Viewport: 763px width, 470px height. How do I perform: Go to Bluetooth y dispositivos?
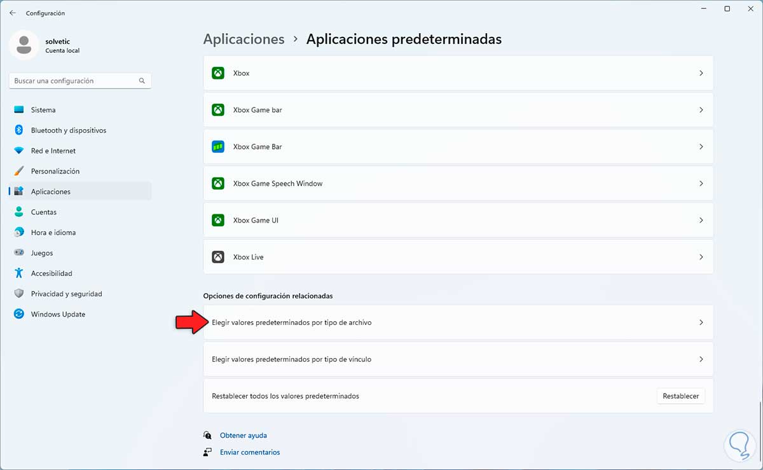tap(80, 130)
